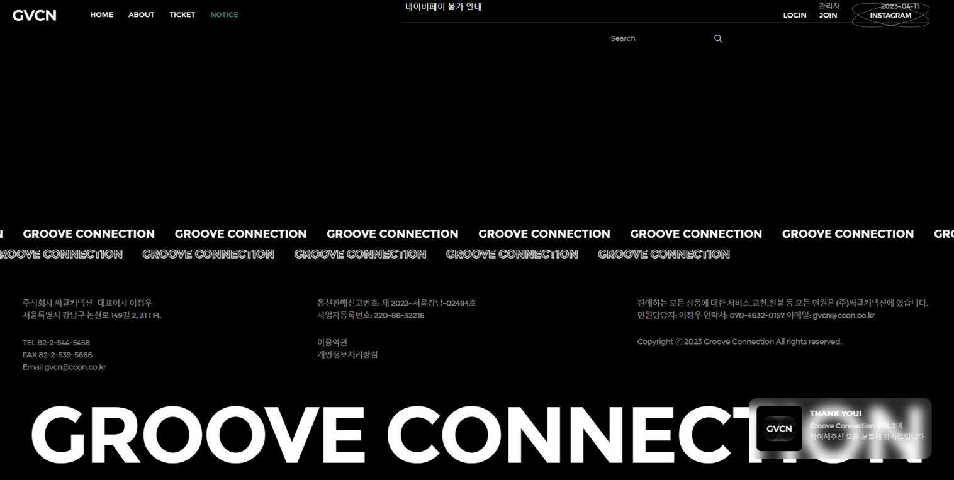Image resolution: width=954 pixels, height=480 pixels.
Task: Click the GVCN icon in thank-you popup
Action: click(779, 428)
